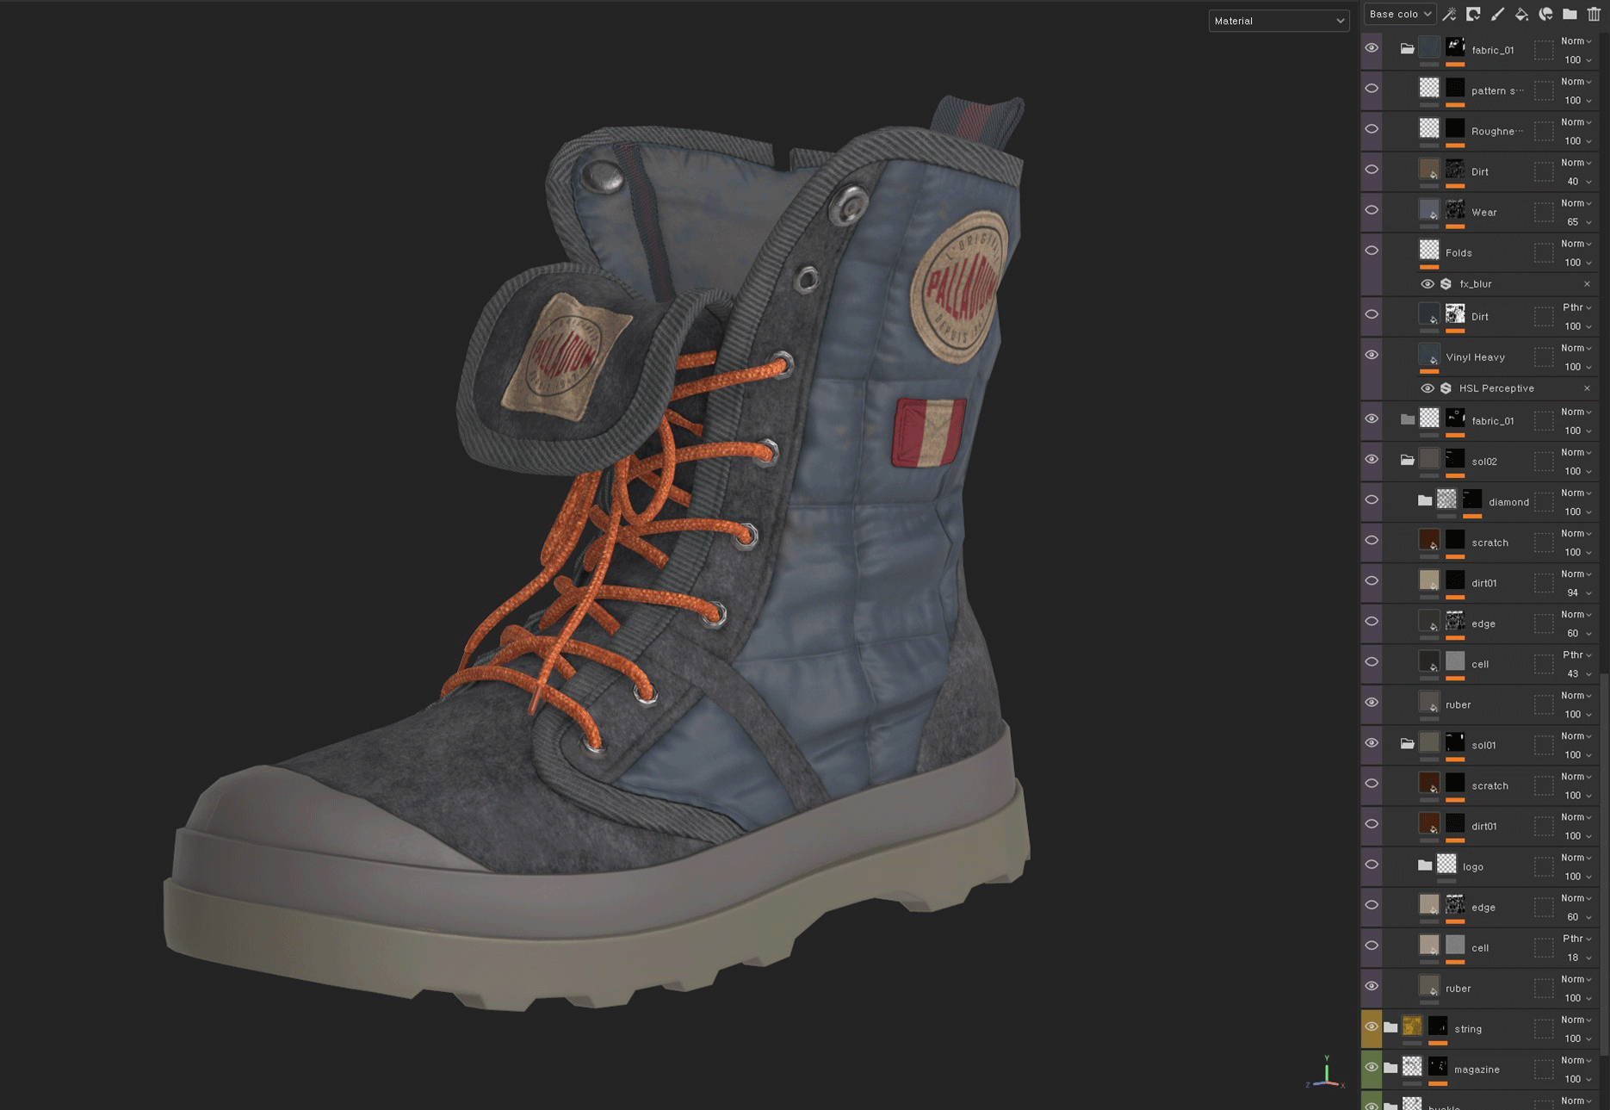Screen dimensions: 1610x1110
Task: Hide the fabric_01 layer
Action: (x=1372, y=48)
